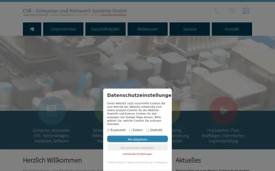The image size is (275, 171).
Task: Enable the Extern cookies checkbox
Action: pyautogui.click(x=131, y=130)
